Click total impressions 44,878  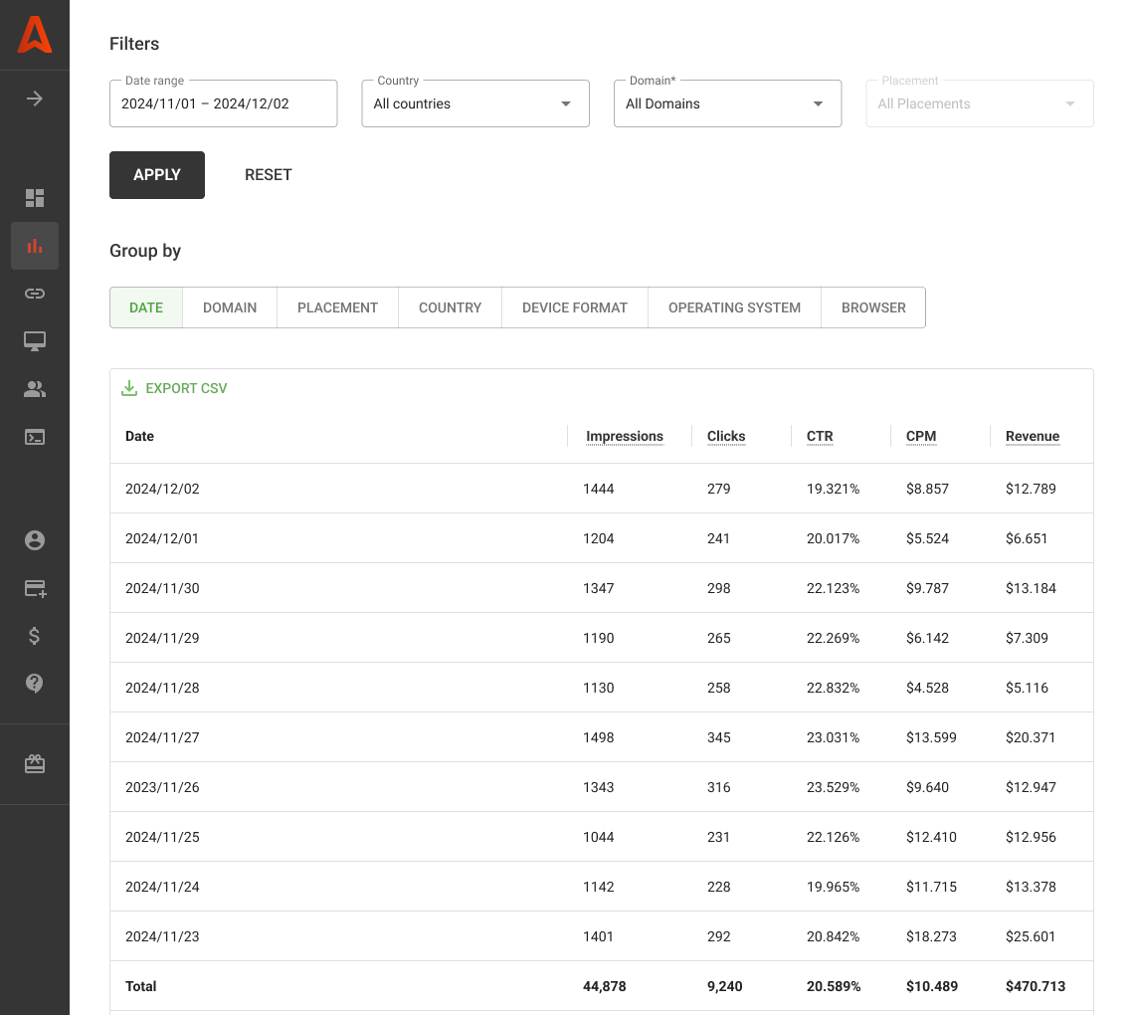[605, 986]
